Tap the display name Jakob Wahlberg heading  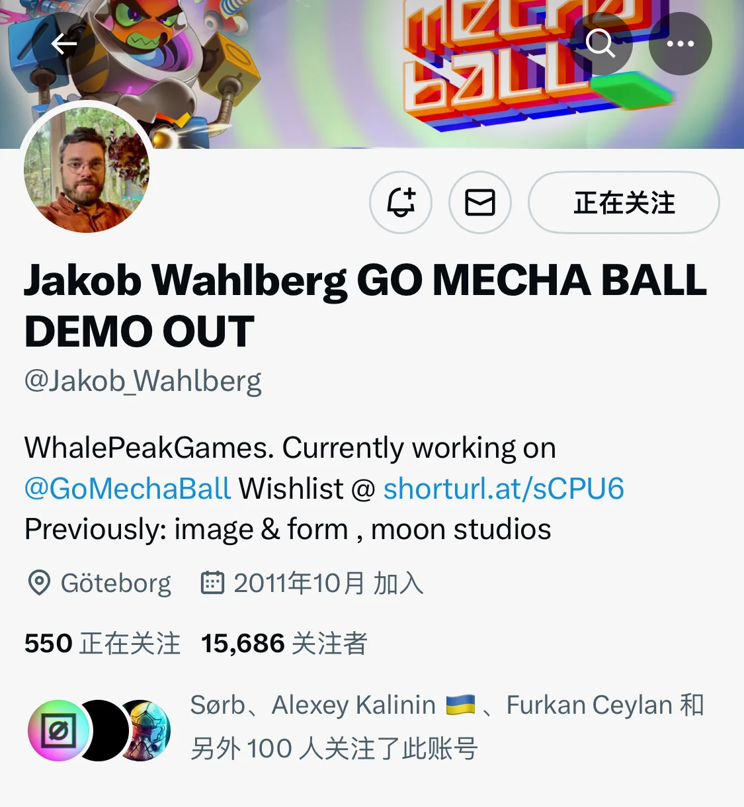[x=366, y=306]
